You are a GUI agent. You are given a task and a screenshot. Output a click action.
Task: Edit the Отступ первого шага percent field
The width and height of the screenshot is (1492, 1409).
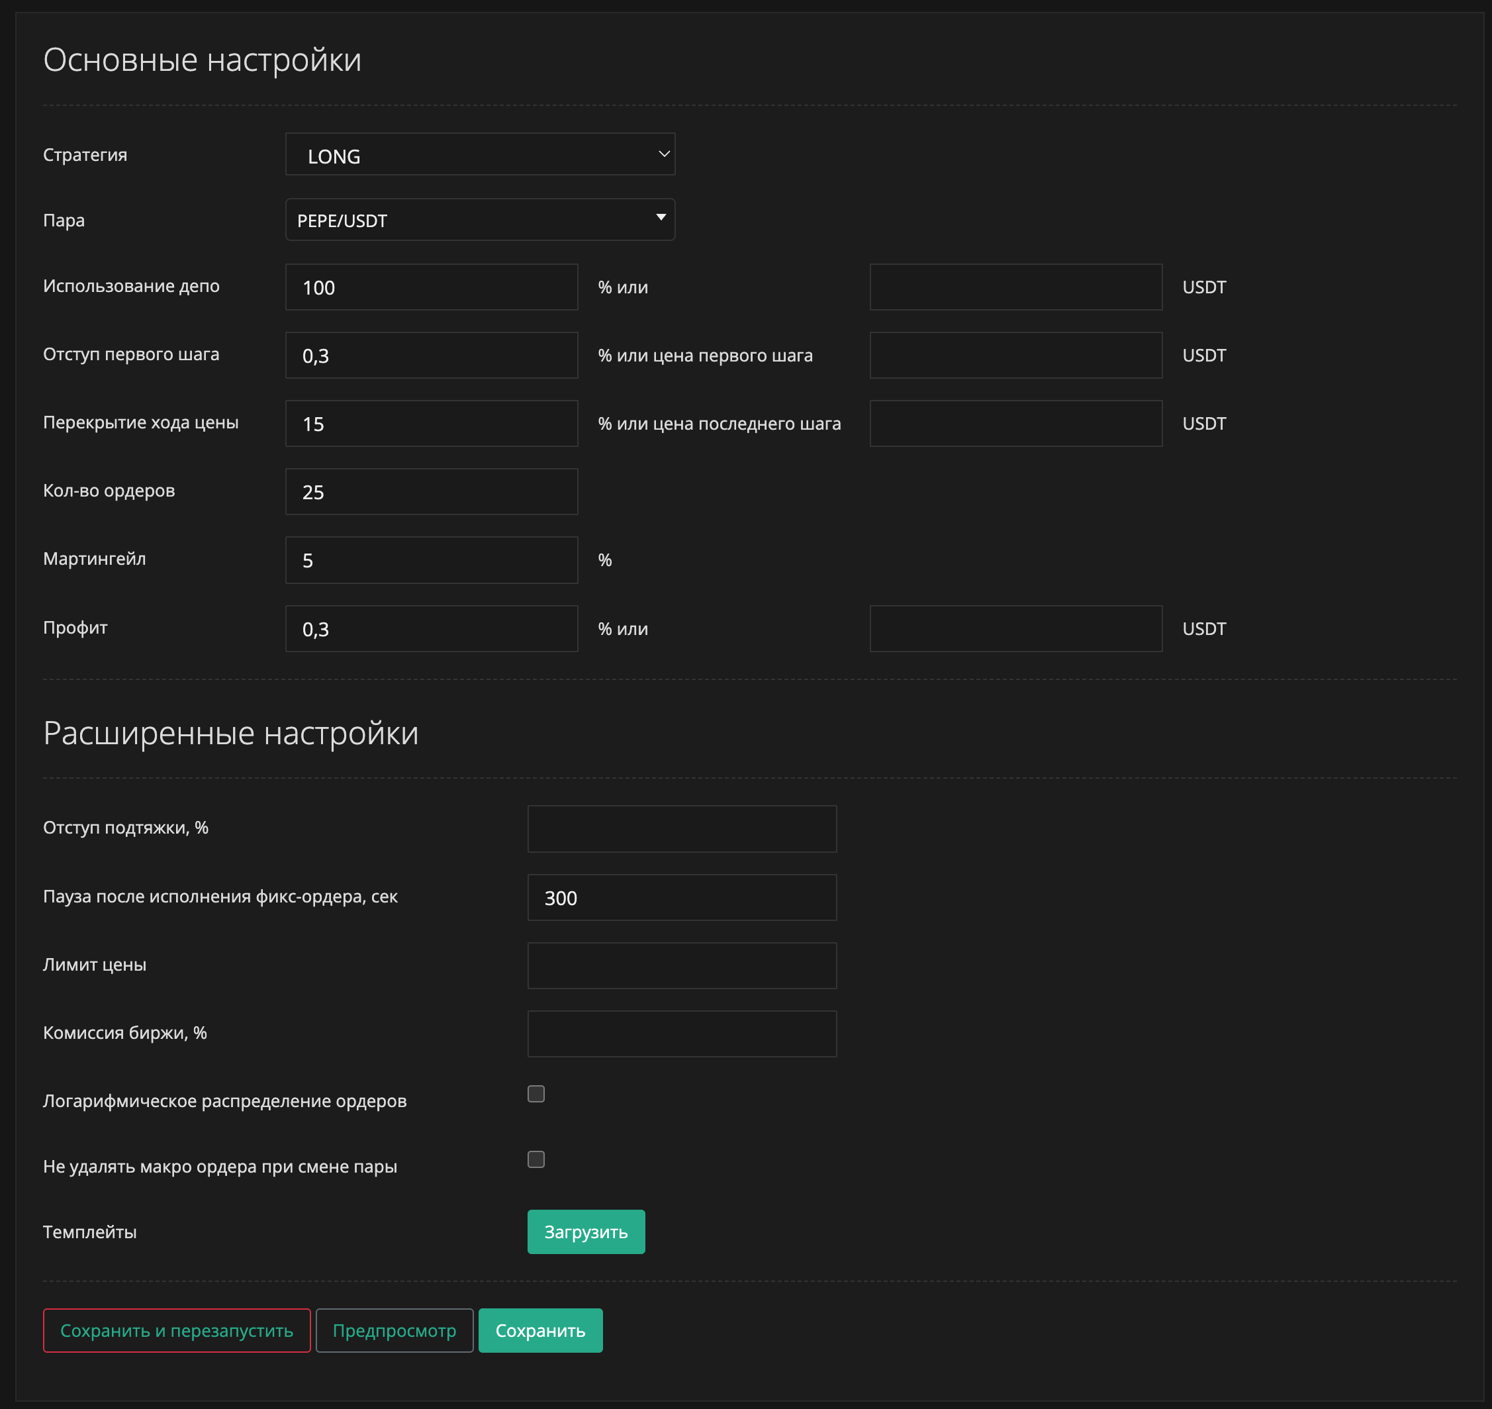pos(431,356)
